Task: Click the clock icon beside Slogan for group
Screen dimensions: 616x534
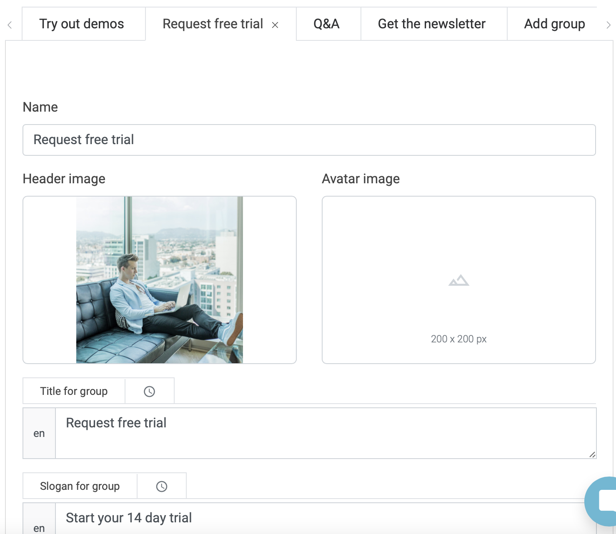Action: (161, 486)
